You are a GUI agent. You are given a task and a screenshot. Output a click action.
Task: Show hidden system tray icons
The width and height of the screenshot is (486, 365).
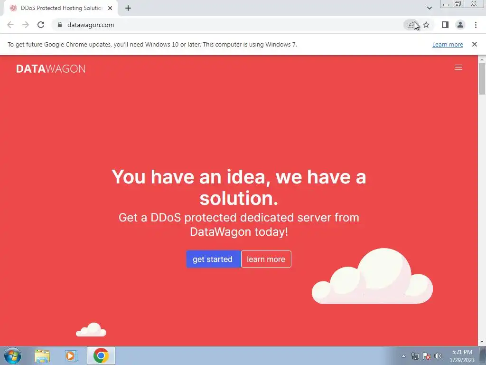pyautogui.click(x=403, y=356)
